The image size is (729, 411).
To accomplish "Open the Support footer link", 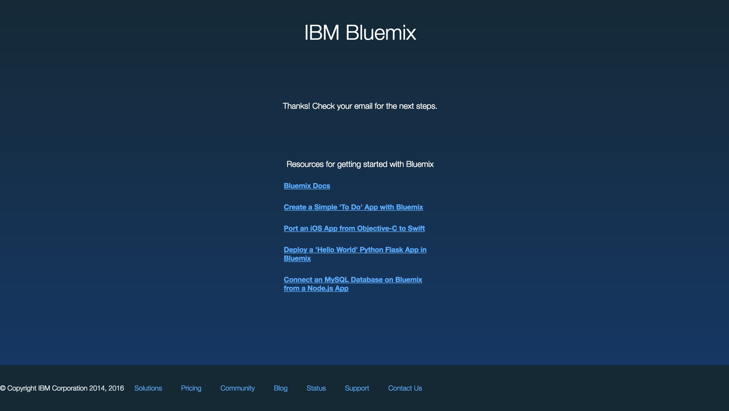I will tap(357, 388).
